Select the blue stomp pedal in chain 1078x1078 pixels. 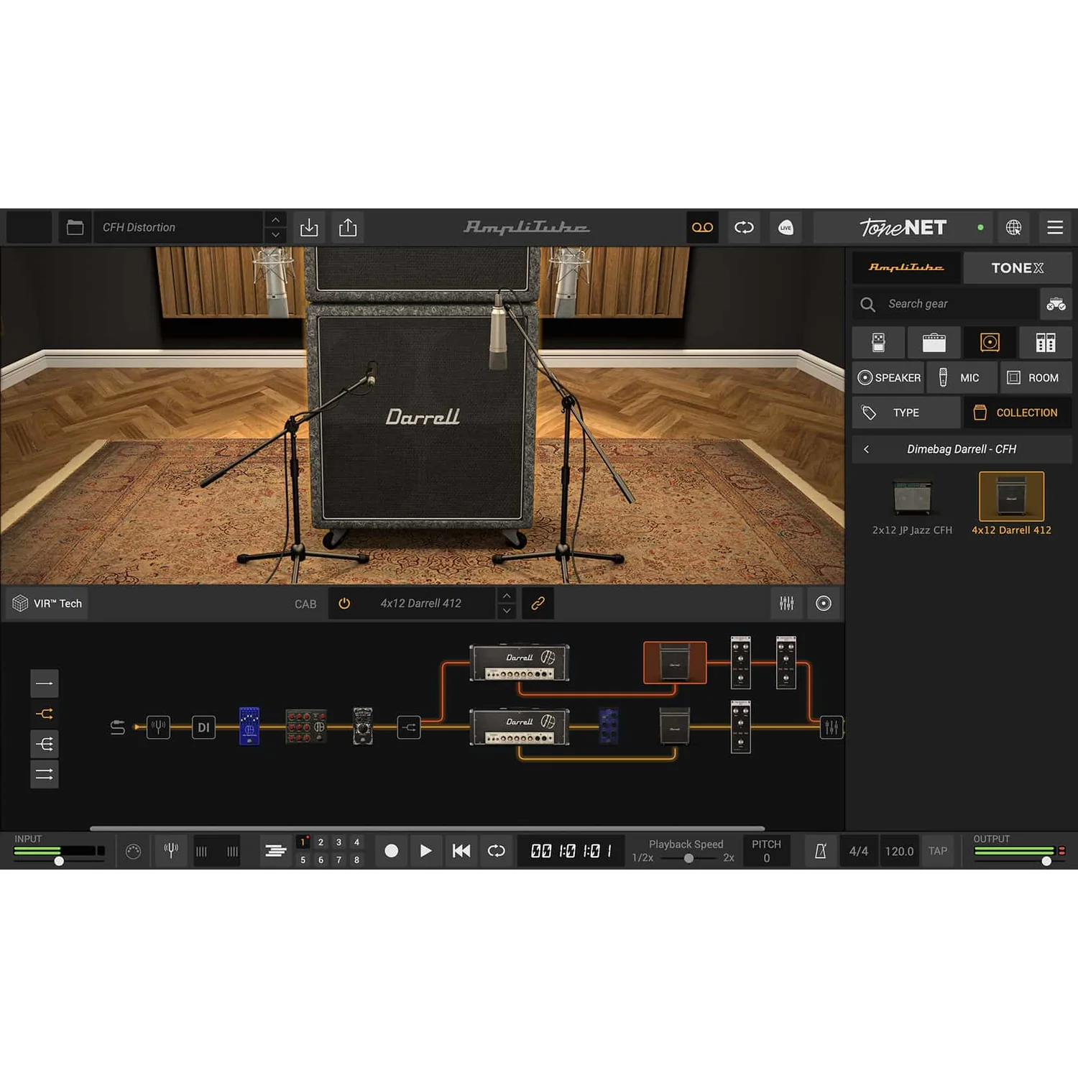249,726
